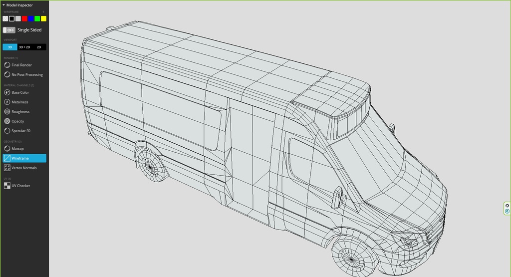Enable the UV Checker label
Image resolution: width=511 pixels, height=277 pixels.
point(21,186)
